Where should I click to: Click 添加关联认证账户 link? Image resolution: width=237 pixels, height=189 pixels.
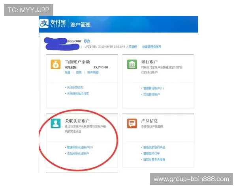click(77, 153)
